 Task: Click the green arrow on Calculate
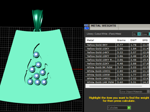129,108
